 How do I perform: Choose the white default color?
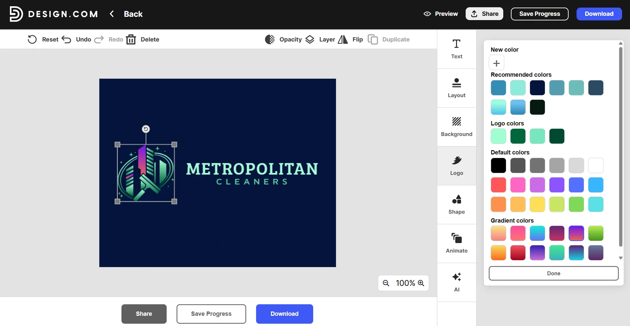(596, 165)
